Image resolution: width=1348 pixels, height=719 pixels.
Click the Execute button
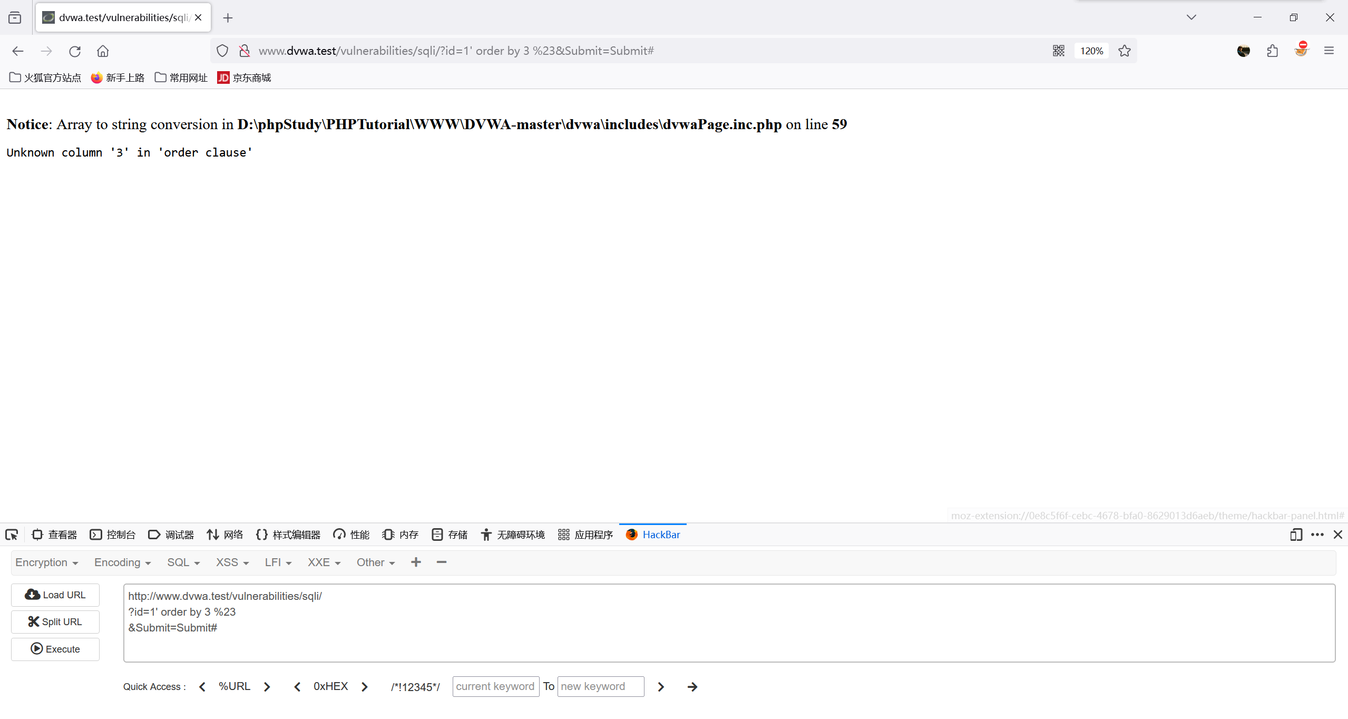pos(55,649)
